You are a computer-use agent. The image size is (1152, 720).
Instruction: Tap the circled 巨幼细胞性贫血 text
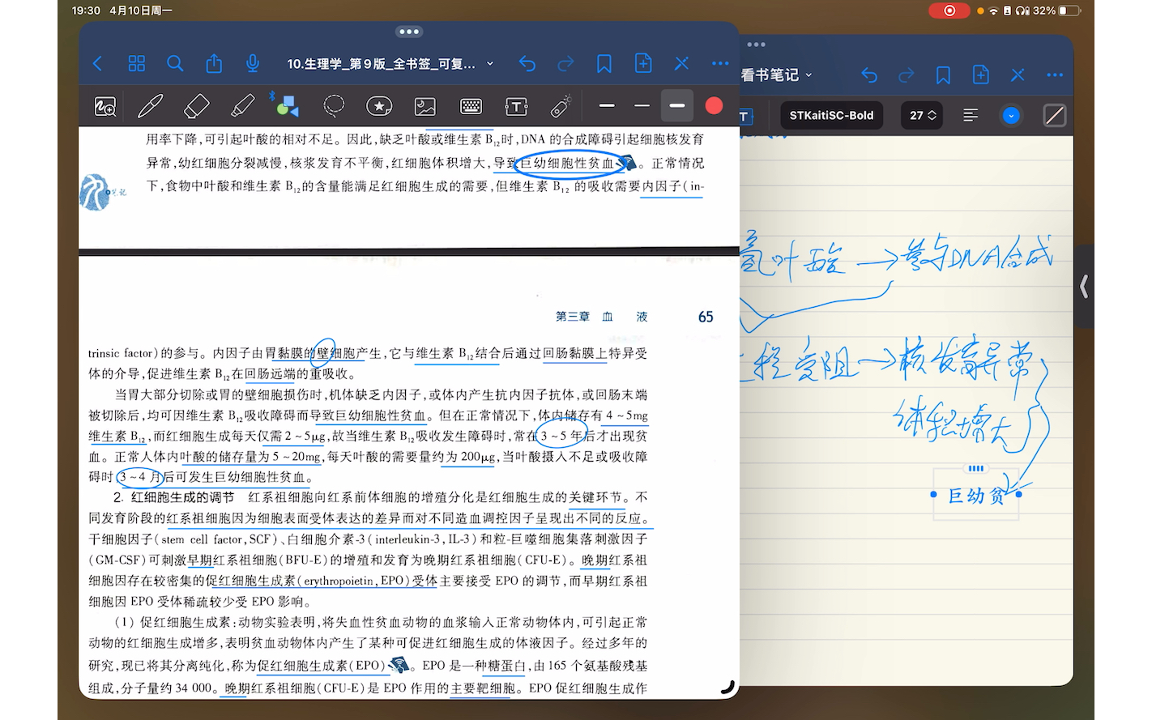tap(567, 163)
